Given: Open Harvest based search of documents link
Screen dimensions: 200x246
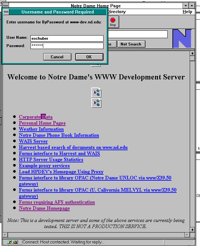Looking at the screenshot, I should click(73, 147).
